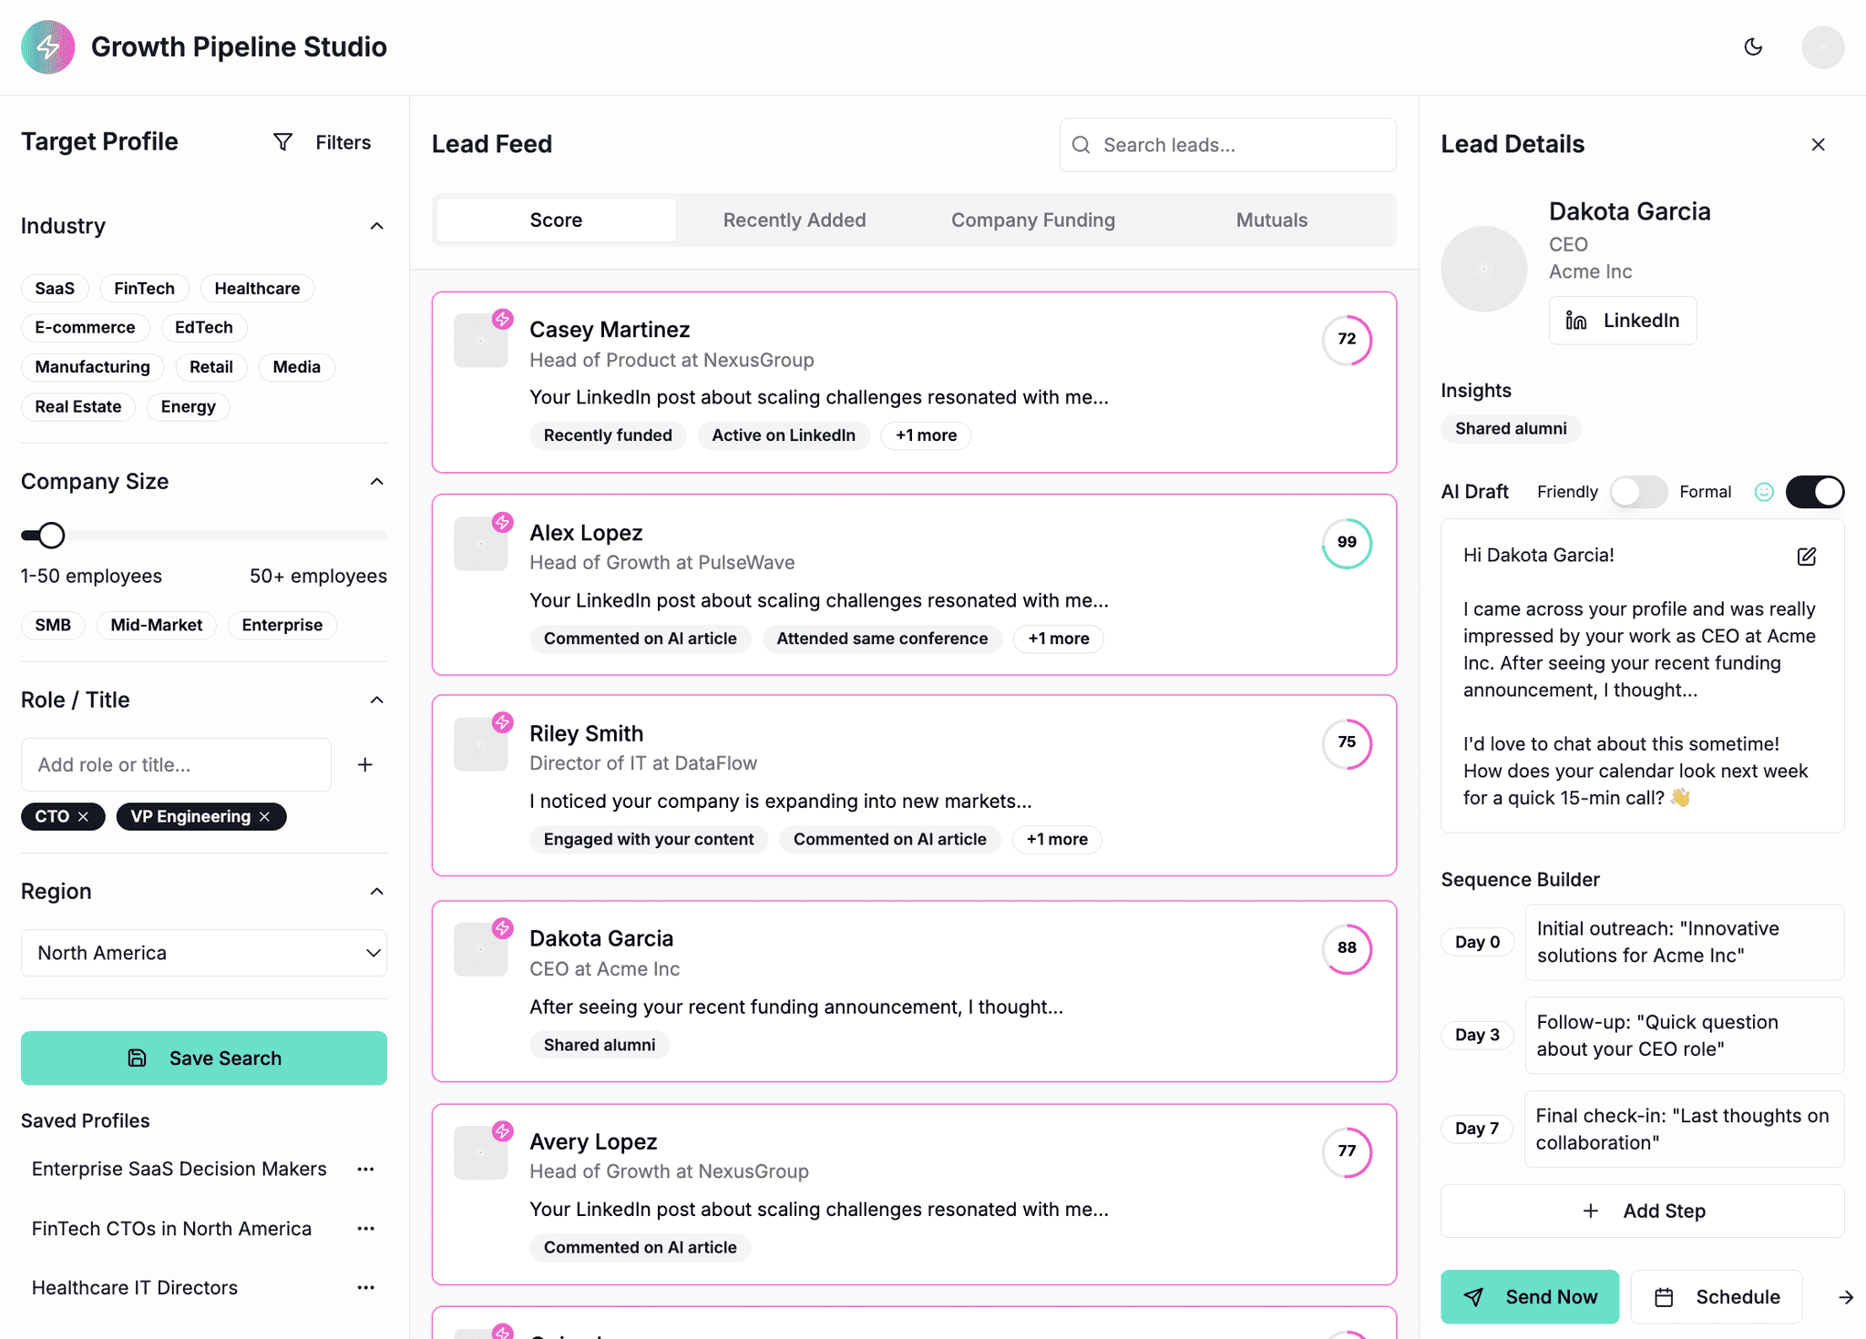Remove the CTO role tag
The height and width of the screenshot is (1339, 1866).
(x=84, y=817)
